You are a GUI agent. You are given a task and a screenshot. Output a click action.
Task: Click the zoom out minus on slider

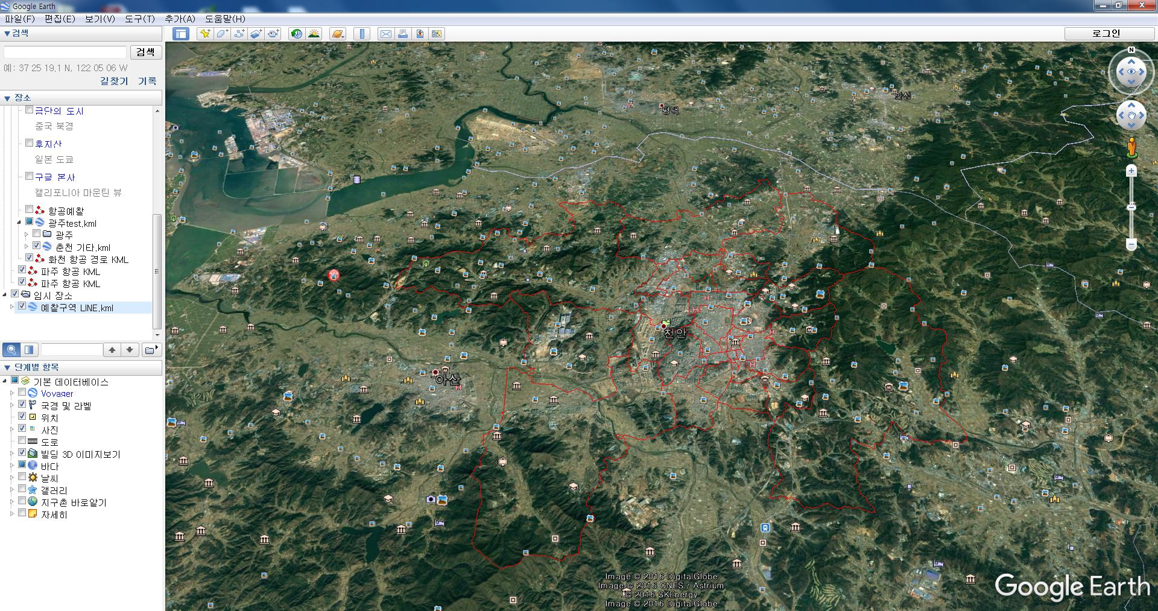pyautogui.click(x=1131, y=244)
